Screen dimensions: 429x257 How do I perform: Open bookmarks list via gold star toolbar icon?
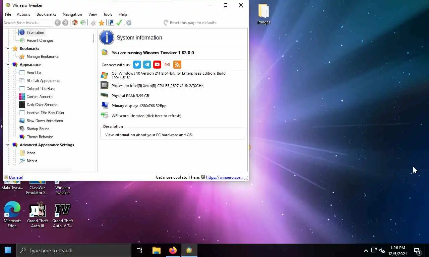coord(102,23)
